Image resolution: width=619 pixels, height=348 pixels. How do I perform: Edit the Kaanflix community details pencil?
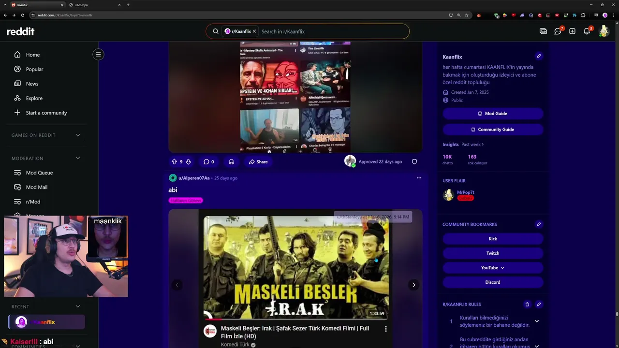tap(539, 56)
